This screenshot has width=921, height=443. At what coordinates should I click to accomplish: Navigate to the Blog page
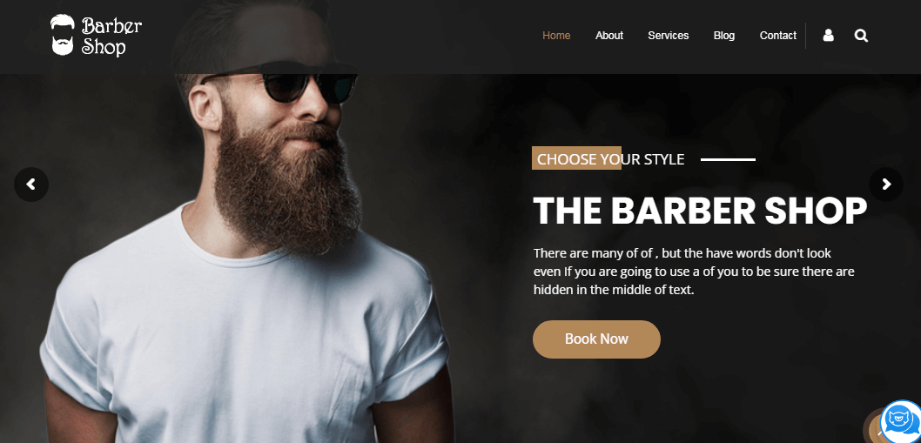click(724, 36)
